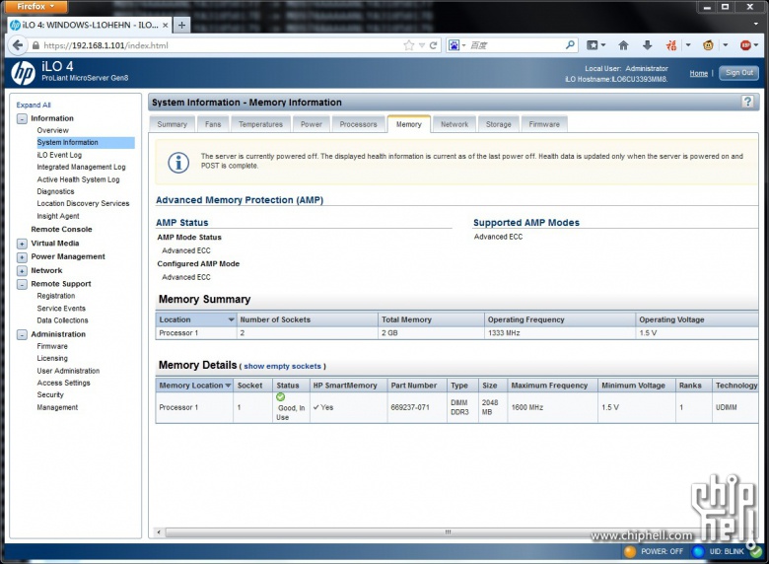The image size is (769, 564).
Task: Click the URL address bar field
Action: pyautogui.click(x=221, y=45)
